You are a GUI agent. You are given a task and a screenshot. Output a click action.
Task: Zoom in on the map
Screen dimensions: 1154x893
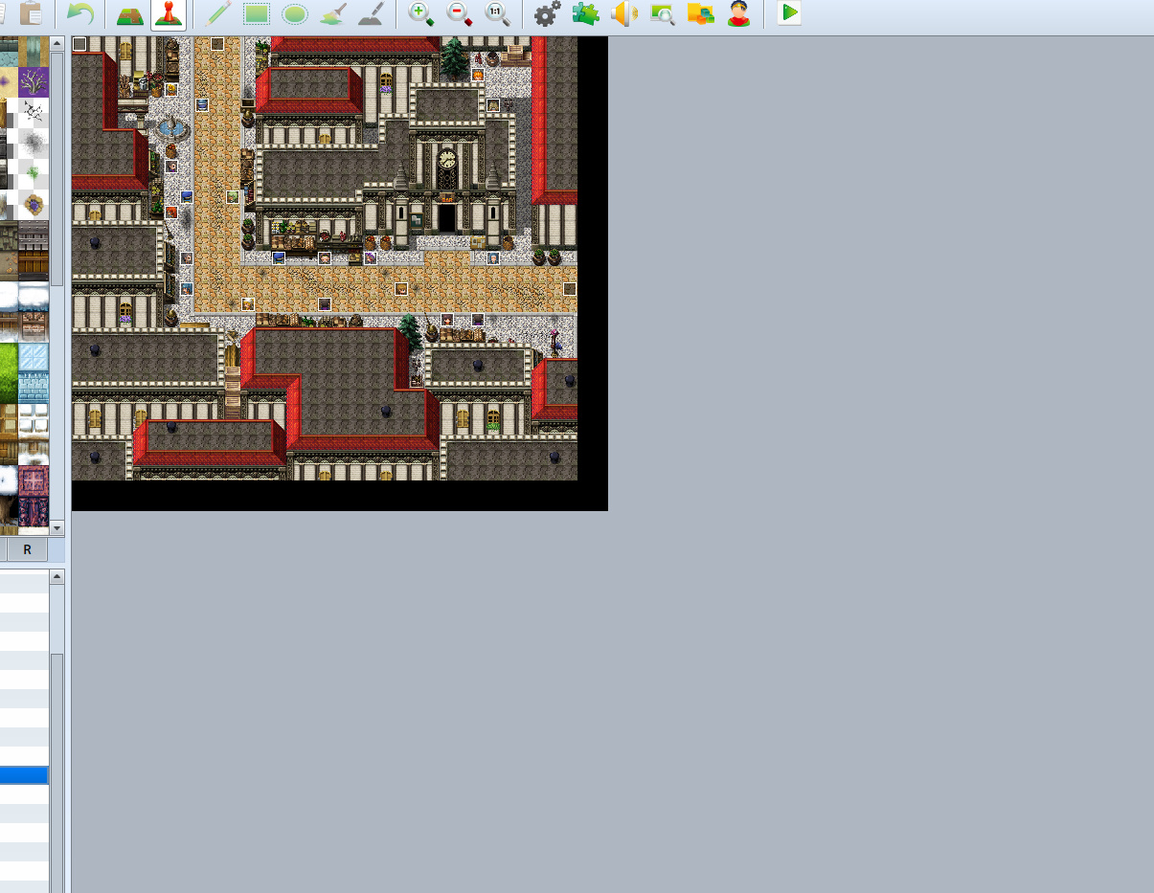(x=421, y=13)
